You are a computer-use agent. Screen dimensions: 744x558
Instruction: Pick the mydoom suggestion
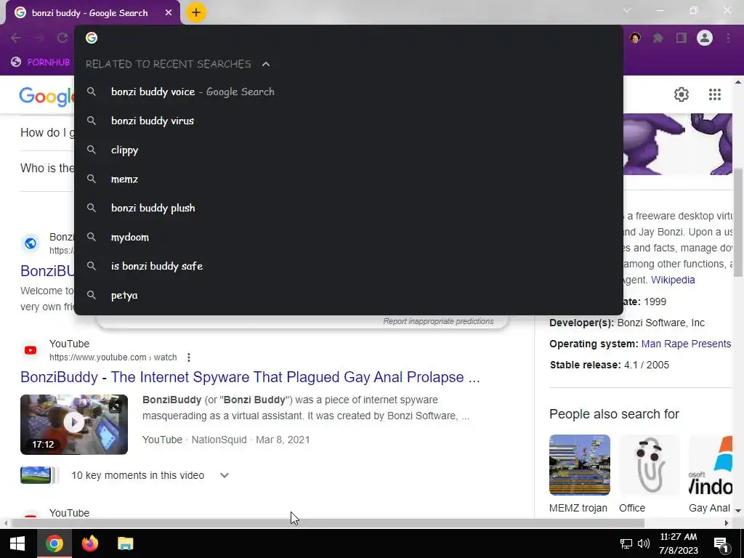(x=349, y=237)
